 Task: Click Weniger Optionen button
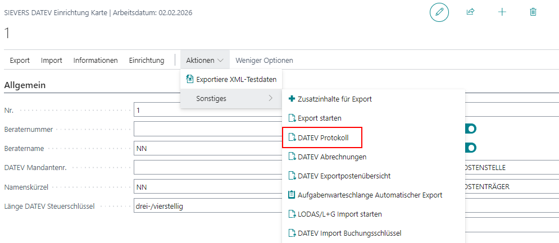[264, 60]
